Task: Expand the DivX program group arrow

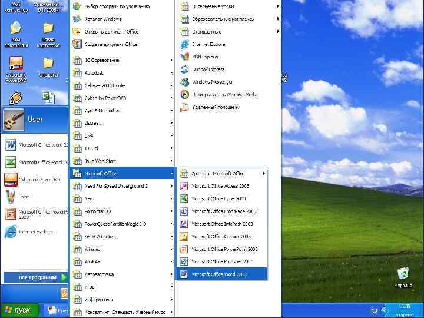Action: (x=171, y=136)
